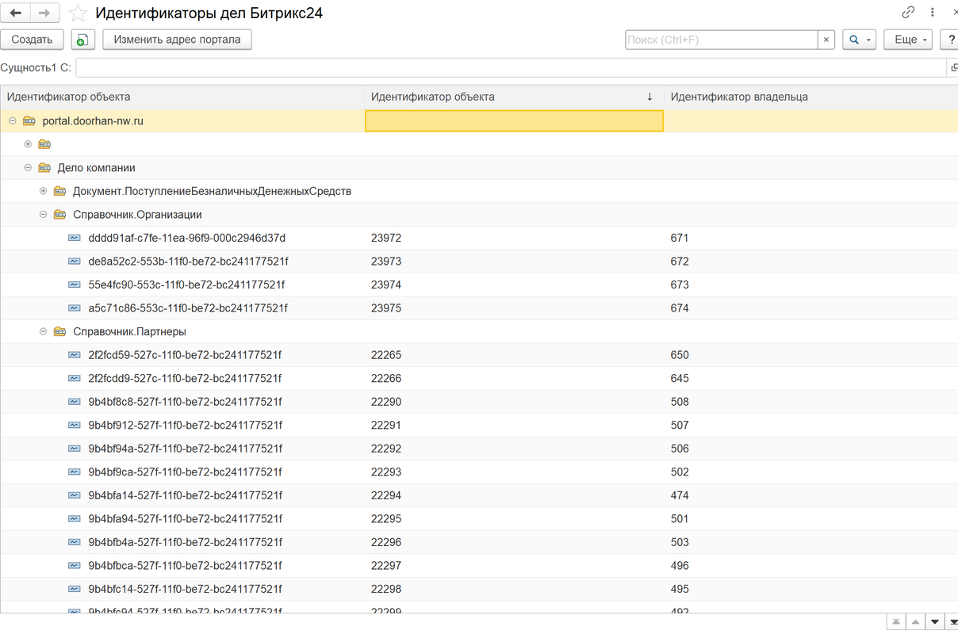Click portal.doorhan-nw.ru folder icon
Screen dimensions: 958x634
(x=29, y=120)
